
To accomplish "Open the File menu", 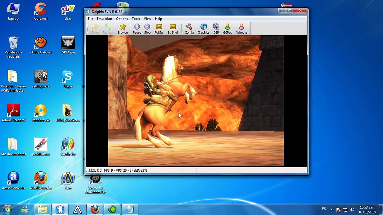I will click(x=90, y=19).
